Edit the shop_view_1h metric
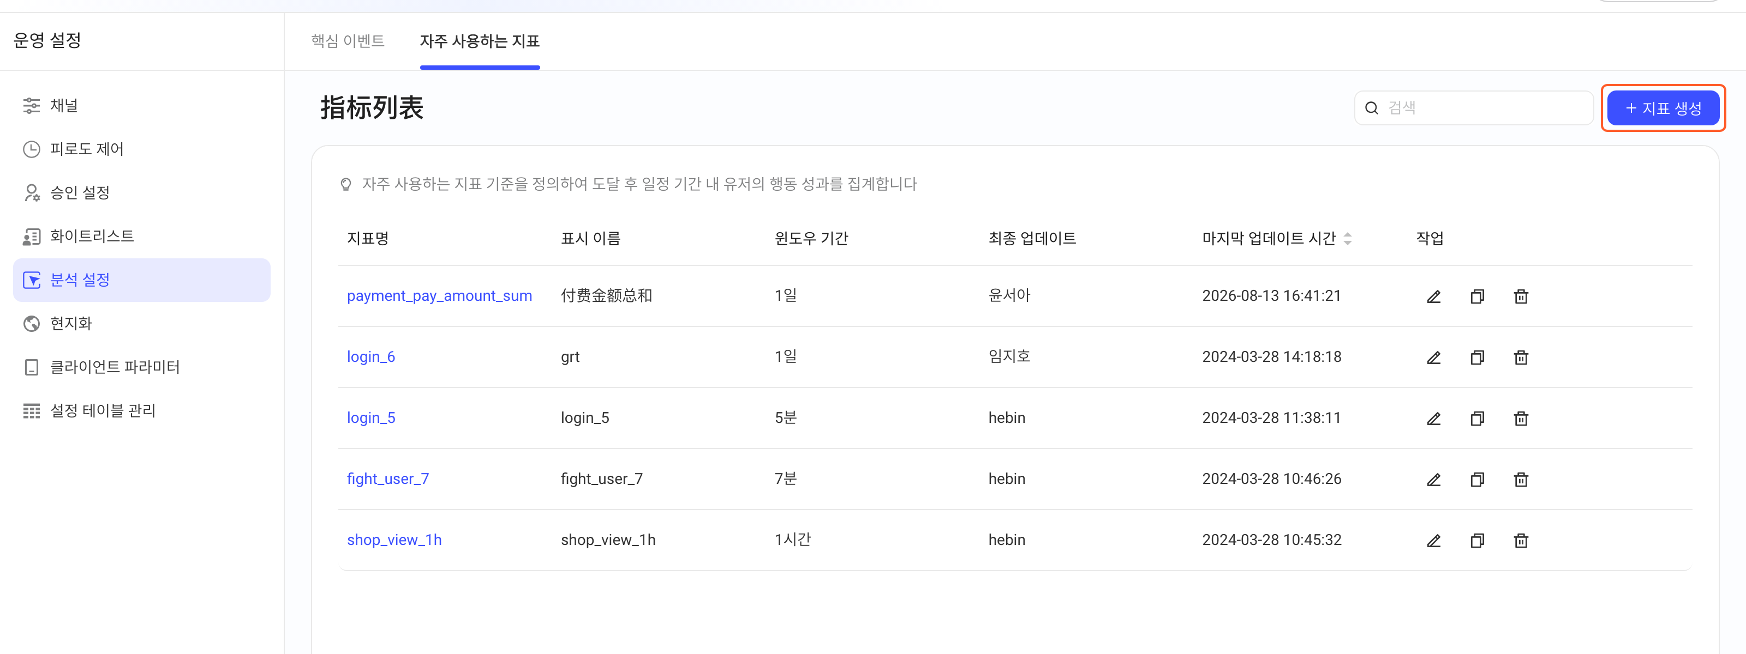Screen dimensions: 1746x654 1433,540
